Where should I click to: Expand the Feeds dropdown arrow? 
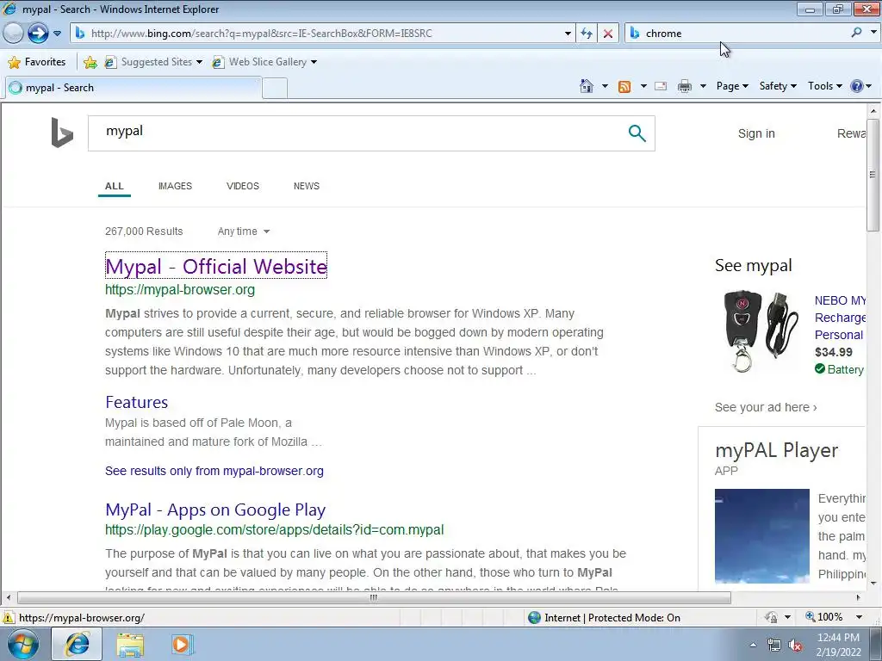point(643,86)
